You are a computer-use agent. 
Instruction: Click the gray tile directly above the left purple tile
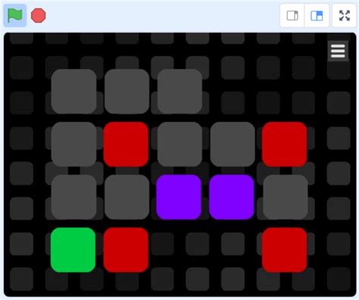click(x=179, y=144)
